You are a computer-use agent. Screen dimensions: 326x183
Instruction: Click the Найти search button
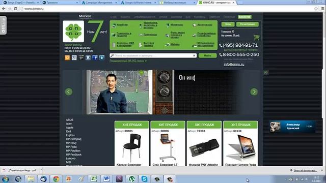tap(207, 55)
